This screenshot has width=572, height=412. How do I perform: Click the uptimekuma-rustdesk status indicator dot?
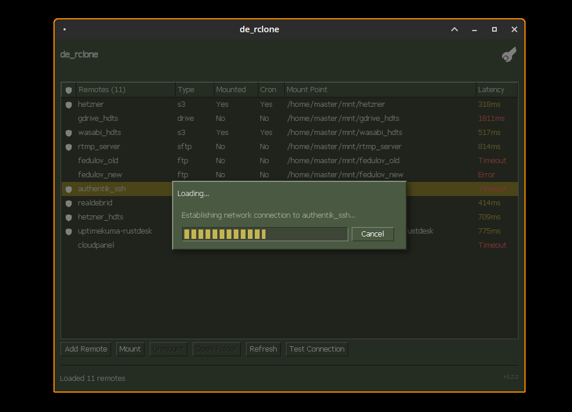(x=68, y=231)
